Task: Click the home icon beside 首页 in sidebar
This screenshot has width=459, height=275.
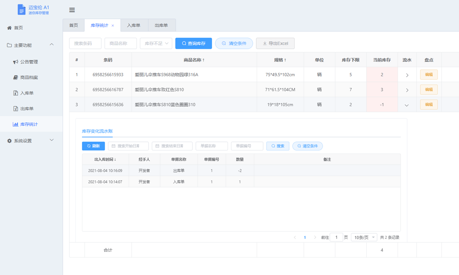Action: pyautogui.click(x=9, y=28)
